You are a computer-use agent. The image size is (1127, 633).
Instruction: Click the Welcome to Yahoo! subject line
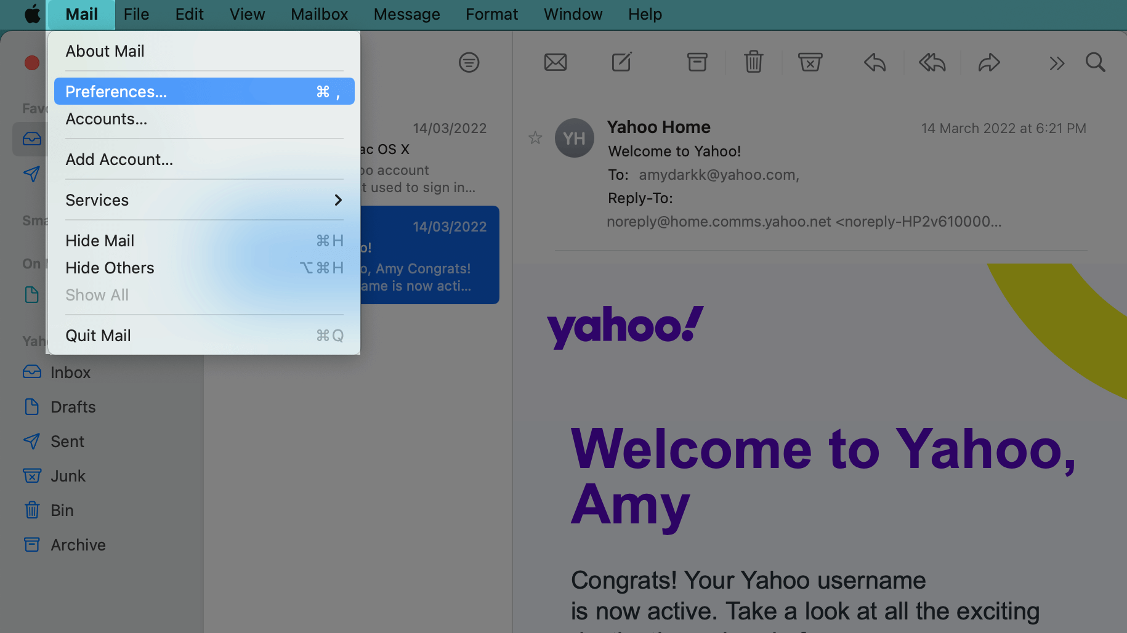coord(674,151)
